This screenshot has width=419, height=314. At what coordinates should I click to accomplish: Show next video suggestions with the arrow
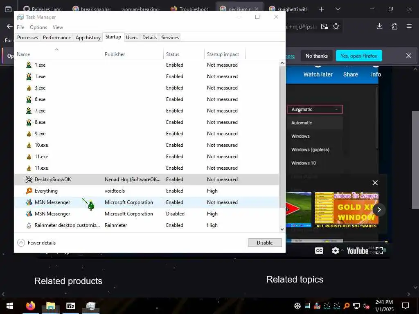point(379,210)
